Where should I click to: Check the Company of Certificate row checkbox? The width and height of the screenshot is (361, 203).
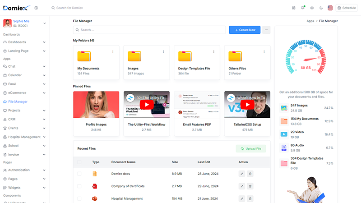pos(79,186)
